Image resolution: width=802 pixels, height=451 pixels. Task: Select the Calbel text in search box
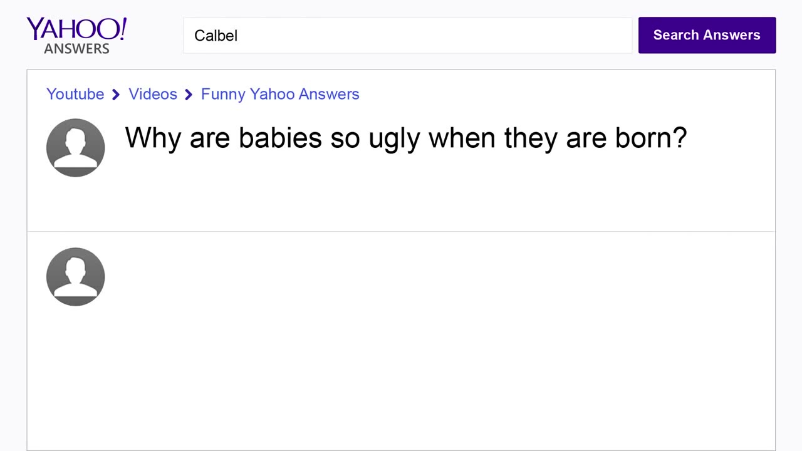point(216,36)
